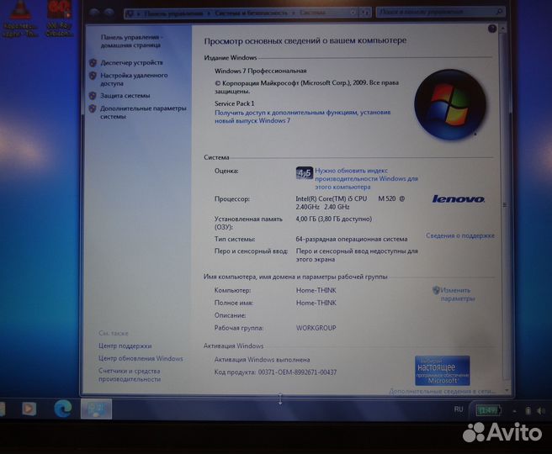
Task: Click product code text 00371-OEM-8992671-00437
Action: pyautogui.click(x=297, y=372)
